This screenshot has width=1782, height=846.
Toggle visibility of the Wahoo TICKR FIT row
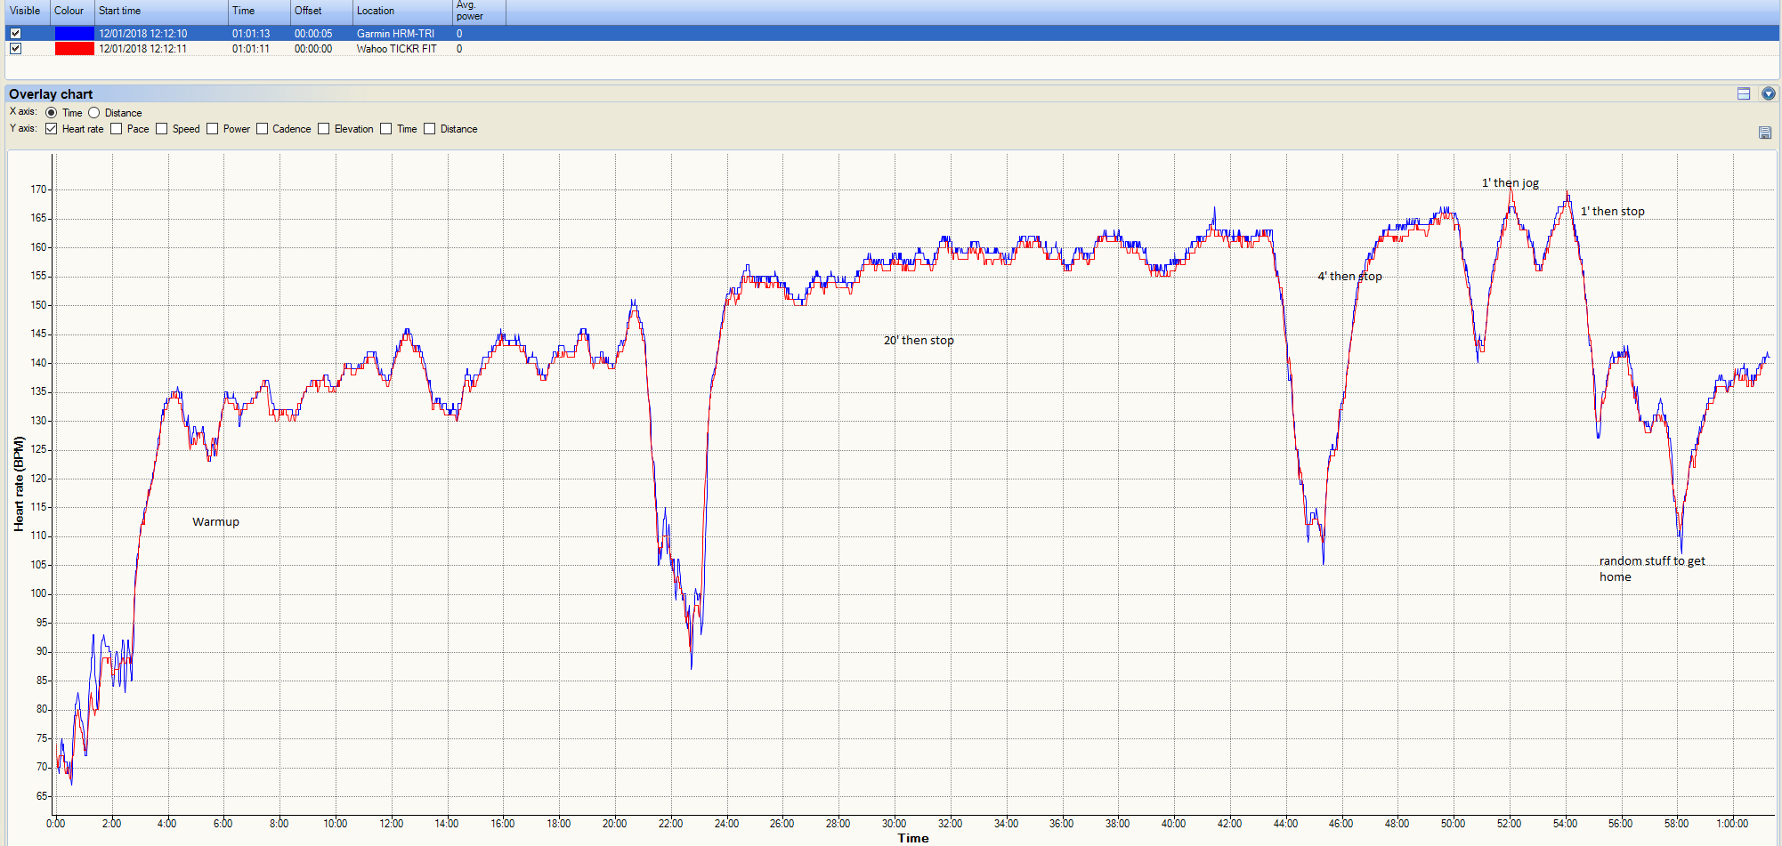[15, 49]
